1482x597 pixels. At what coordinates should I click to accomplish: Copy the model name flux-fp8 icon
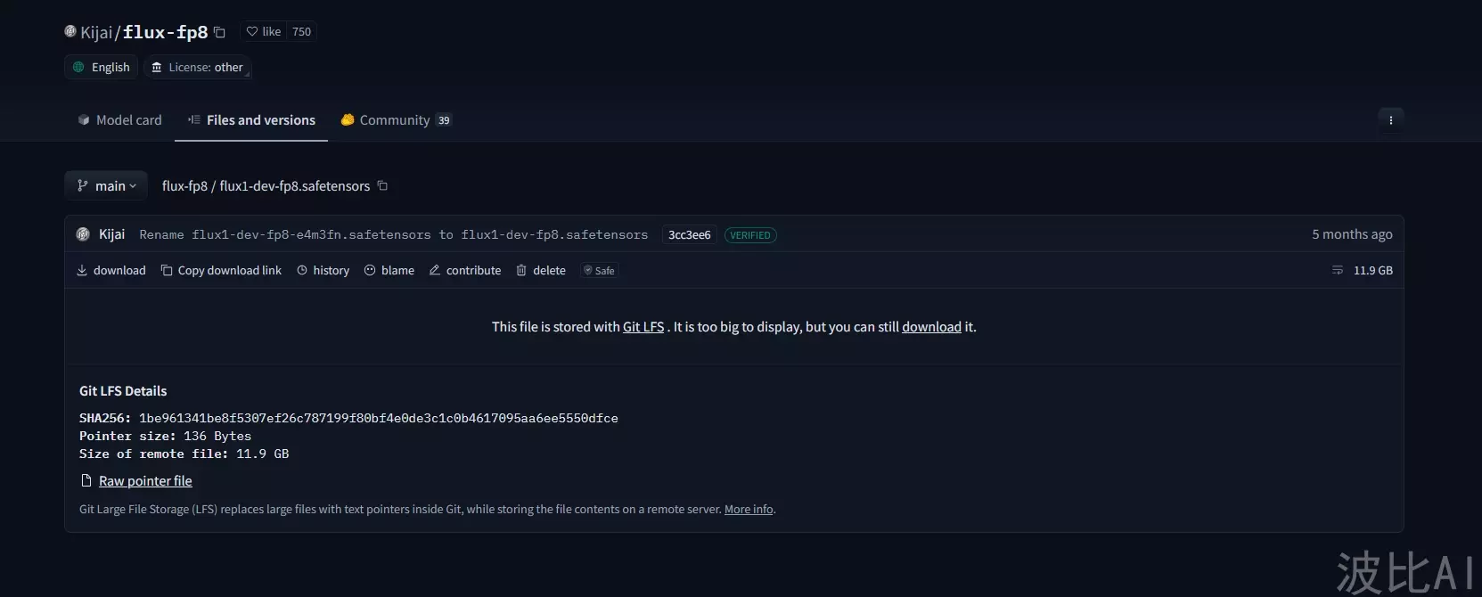click(219, 32)
